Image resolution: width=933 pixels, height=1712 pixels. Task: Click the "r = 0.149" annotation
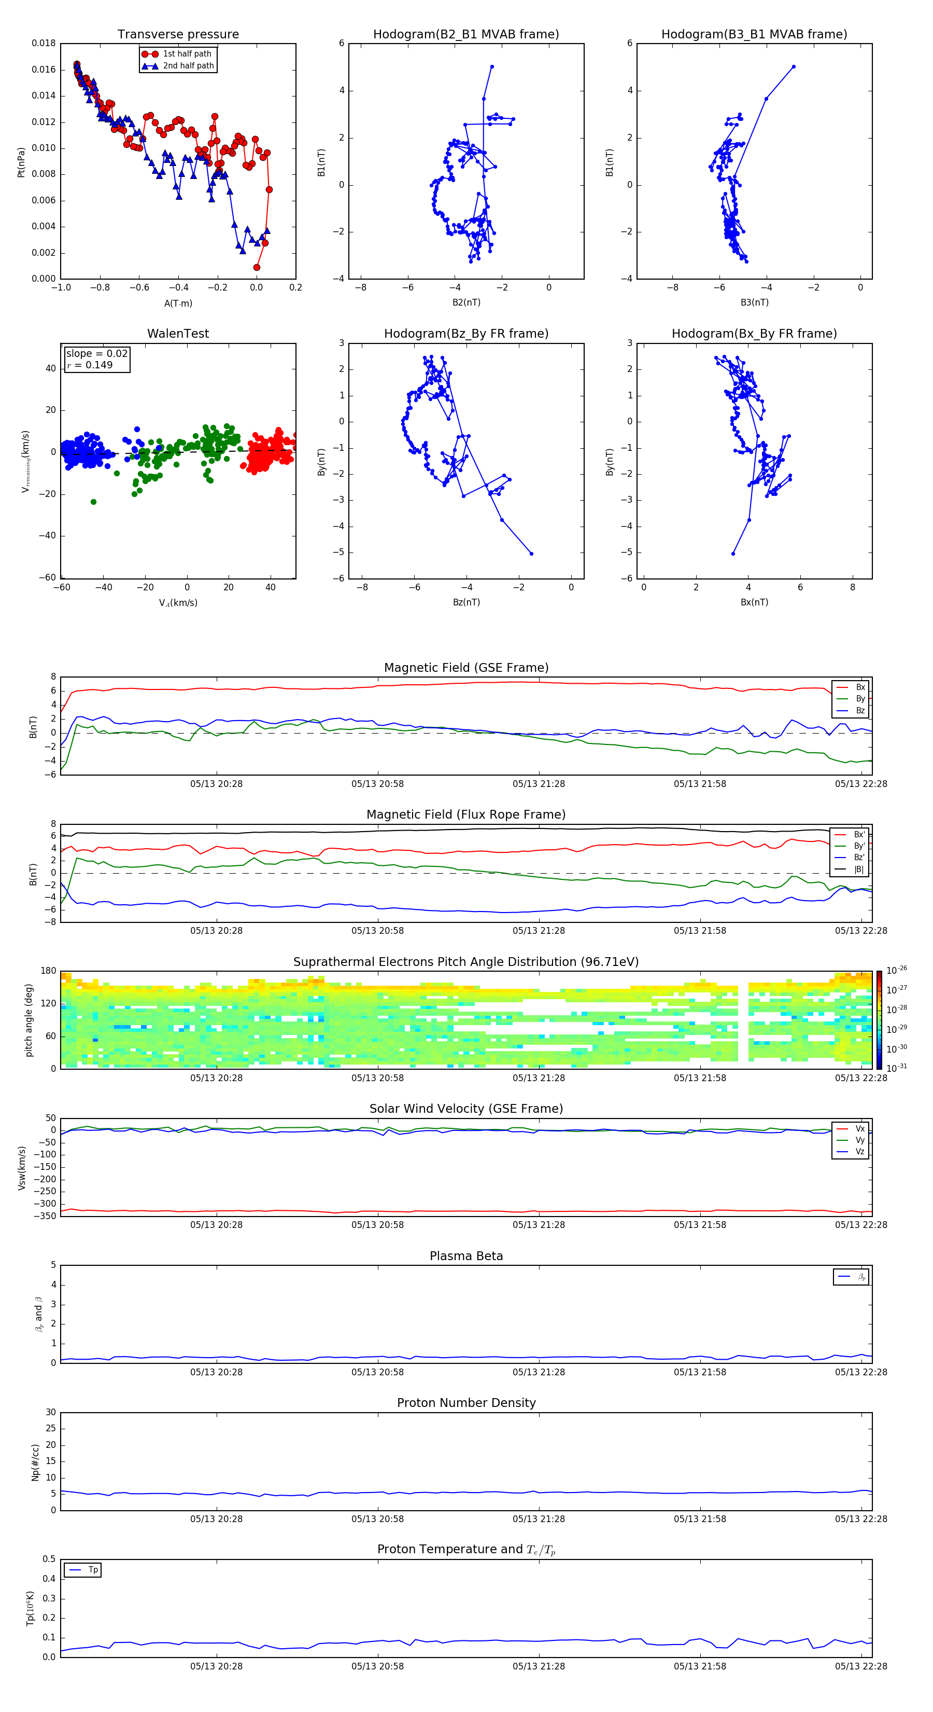90,365
